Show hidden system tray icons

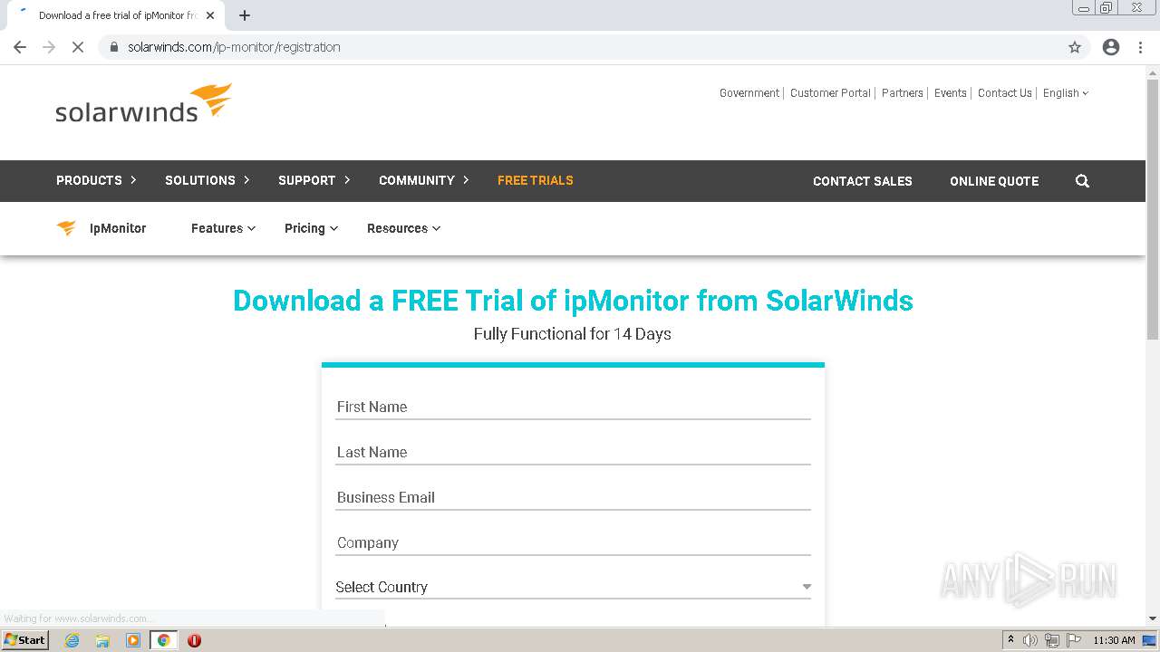click(x=1010, y=640)
